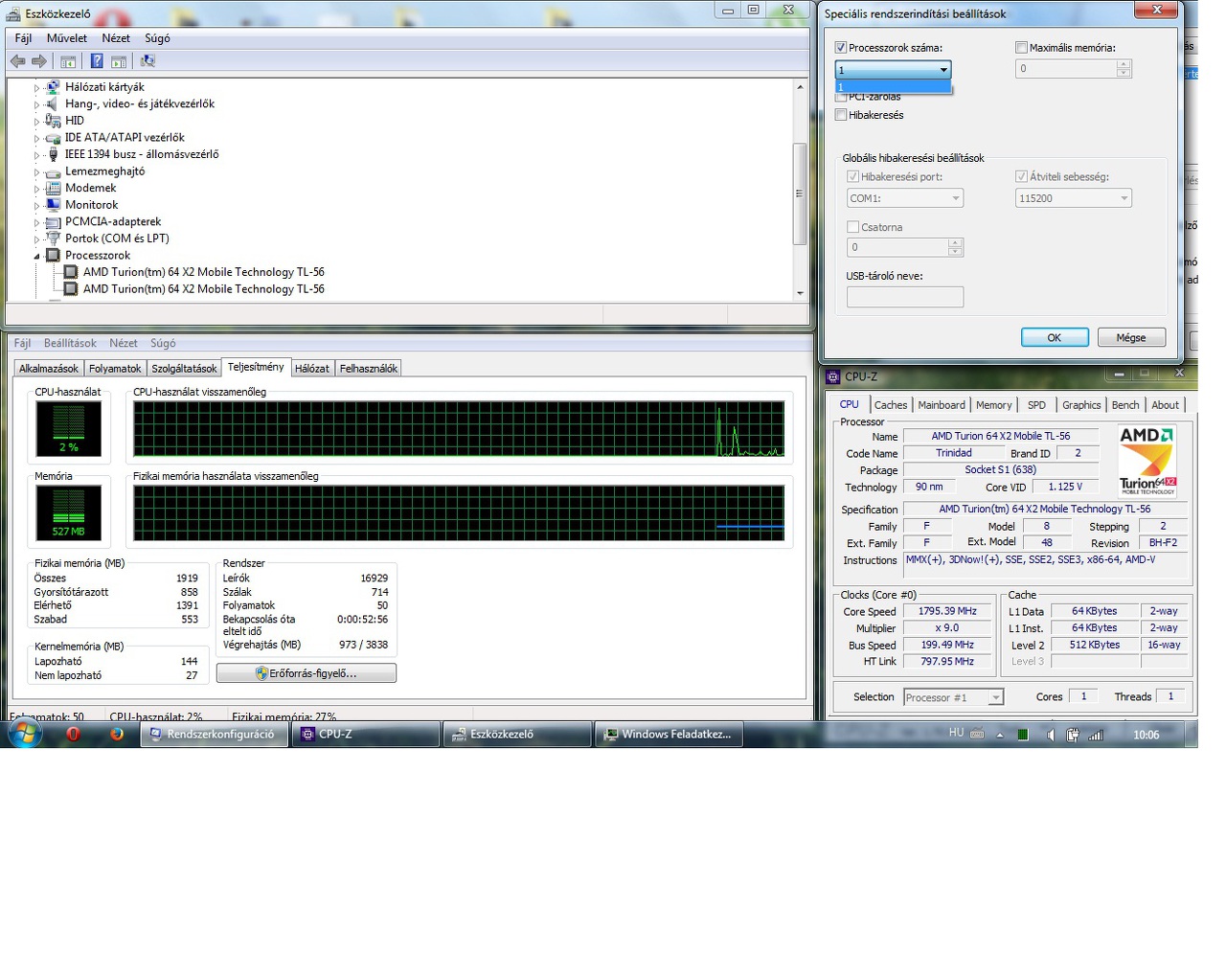Image resolution: width=1226 pixels, height=954 pixels.
Task: Check the Hibakeresés checkbox
Action: click(841, 115)
